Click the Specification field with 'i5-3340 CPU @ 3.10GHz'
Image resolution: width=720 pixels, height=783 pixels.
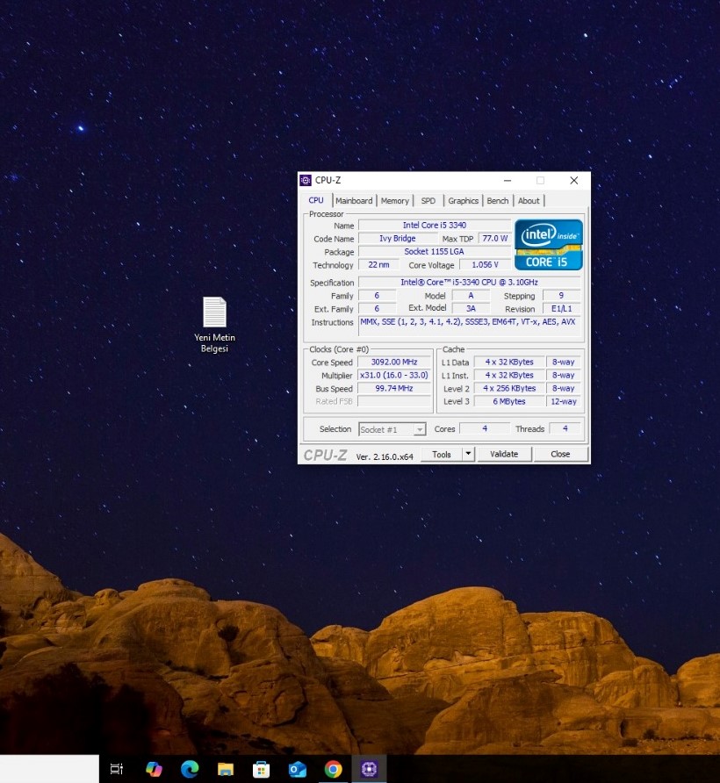(x=469, y=282)
